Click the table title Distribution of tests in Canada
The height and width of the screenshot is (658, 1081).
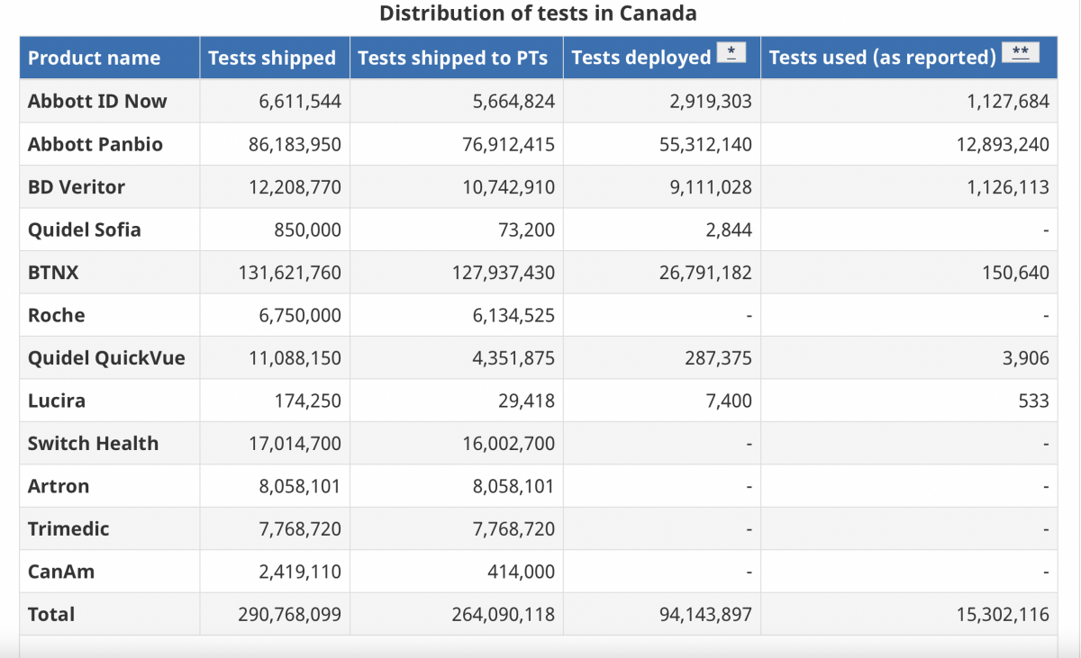[538, 14]
